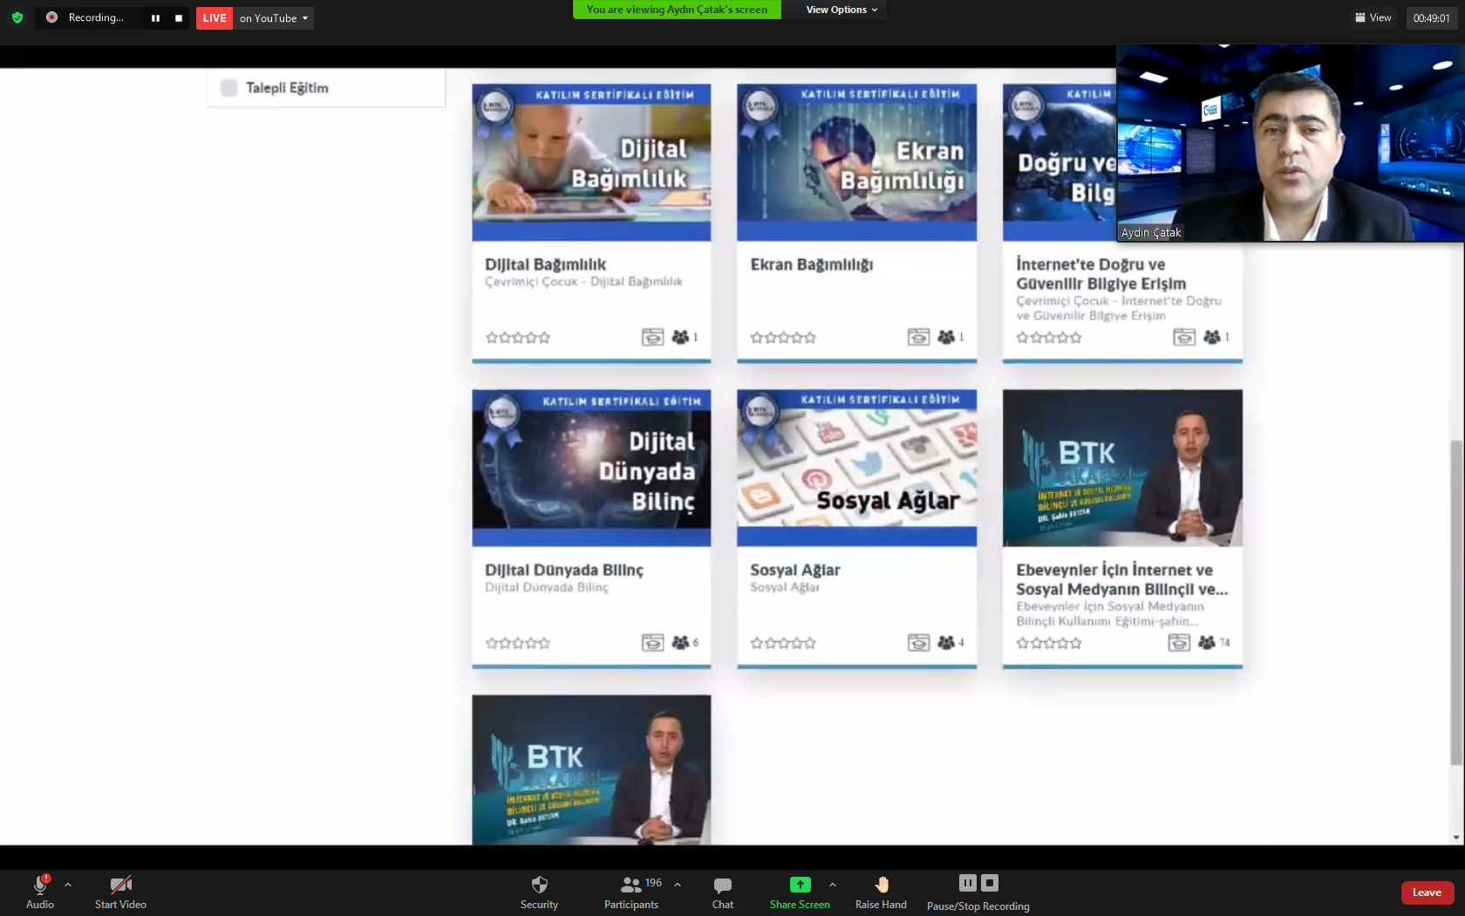Click the Dijital Dünyada Bilinç title
This screenshot has height=916, width=1465.
point(564,570)
